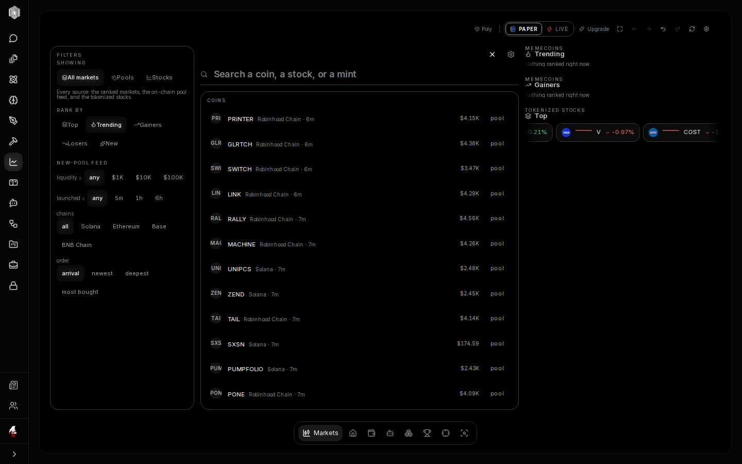Set launched filter to 5m
The height and width of the screenshot is (464, 742).
(119, 198)
